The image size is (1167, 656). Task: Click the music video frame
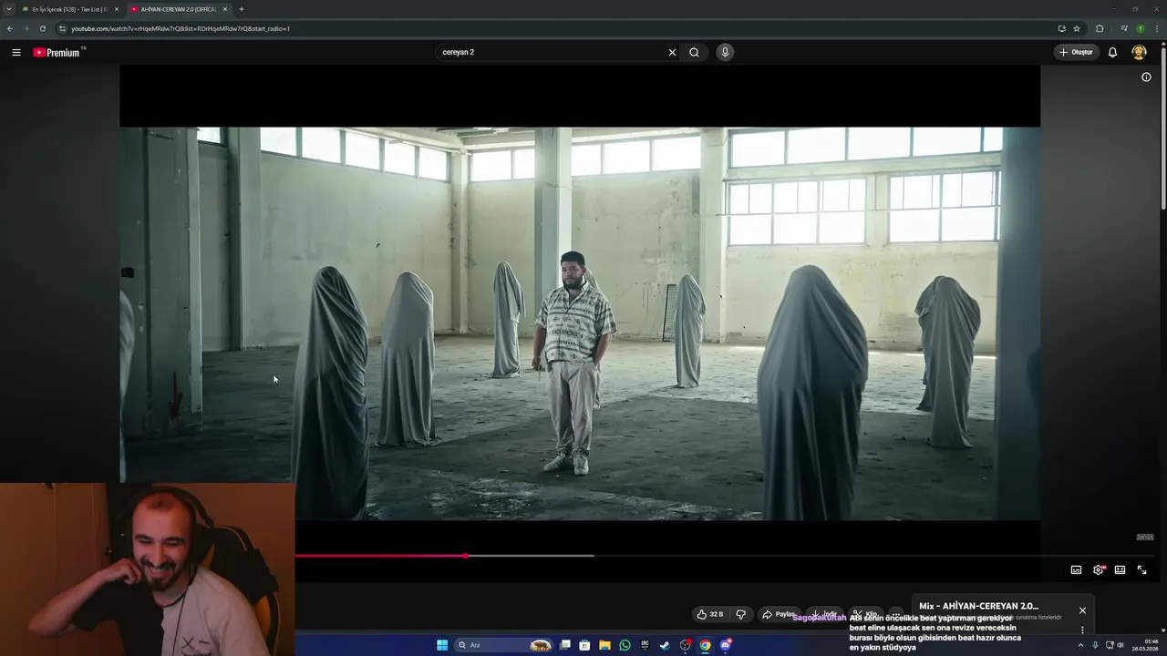tap(580, 323)
